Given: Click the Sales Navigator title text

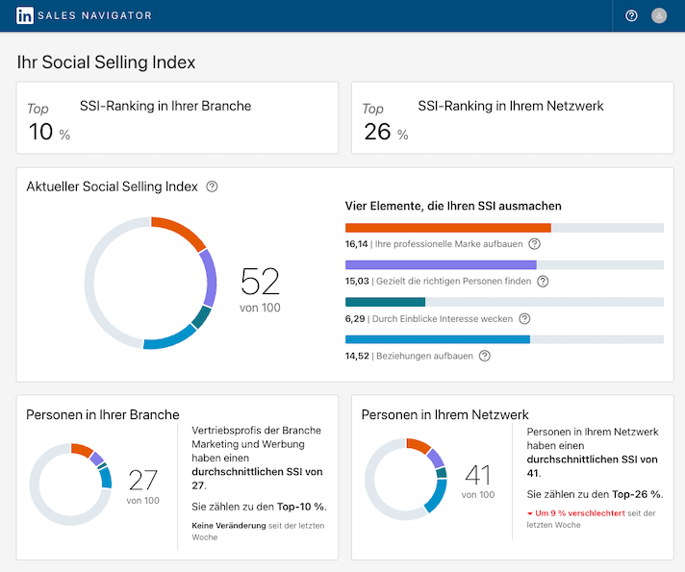Looking at the screenshot, I should pos(95,15).
